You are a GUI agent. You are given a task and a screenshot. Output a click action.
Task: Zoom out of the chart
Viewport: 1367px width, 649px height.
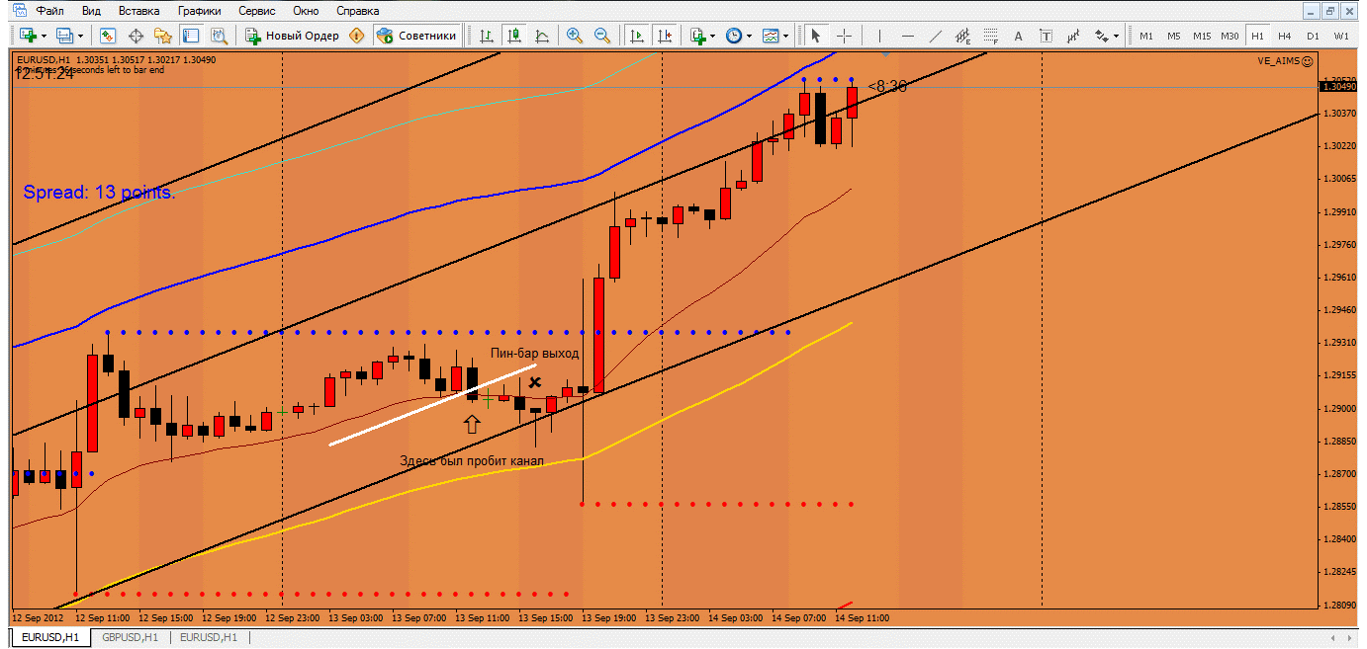click(x=602, y=36)
